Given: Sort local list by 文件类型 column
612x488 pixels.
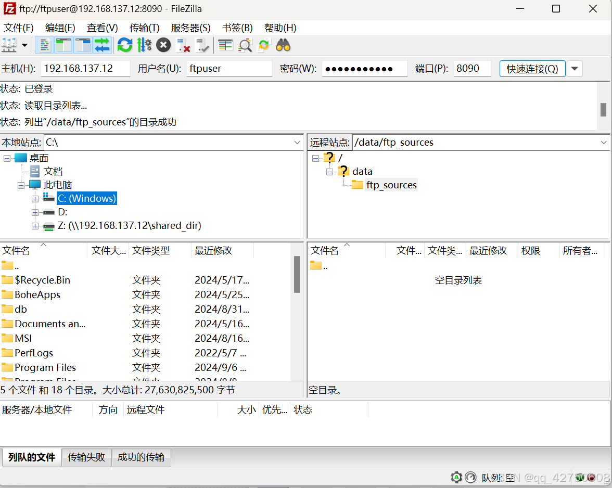Looking at the screenshot, I should [x=160, y=250].
